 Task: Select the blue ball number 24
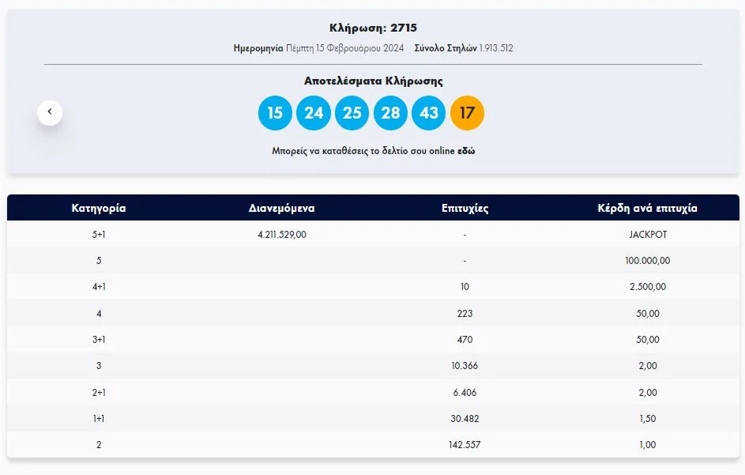pos(314,113)
